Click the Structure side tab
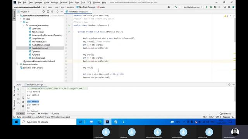 pos(14,91)
